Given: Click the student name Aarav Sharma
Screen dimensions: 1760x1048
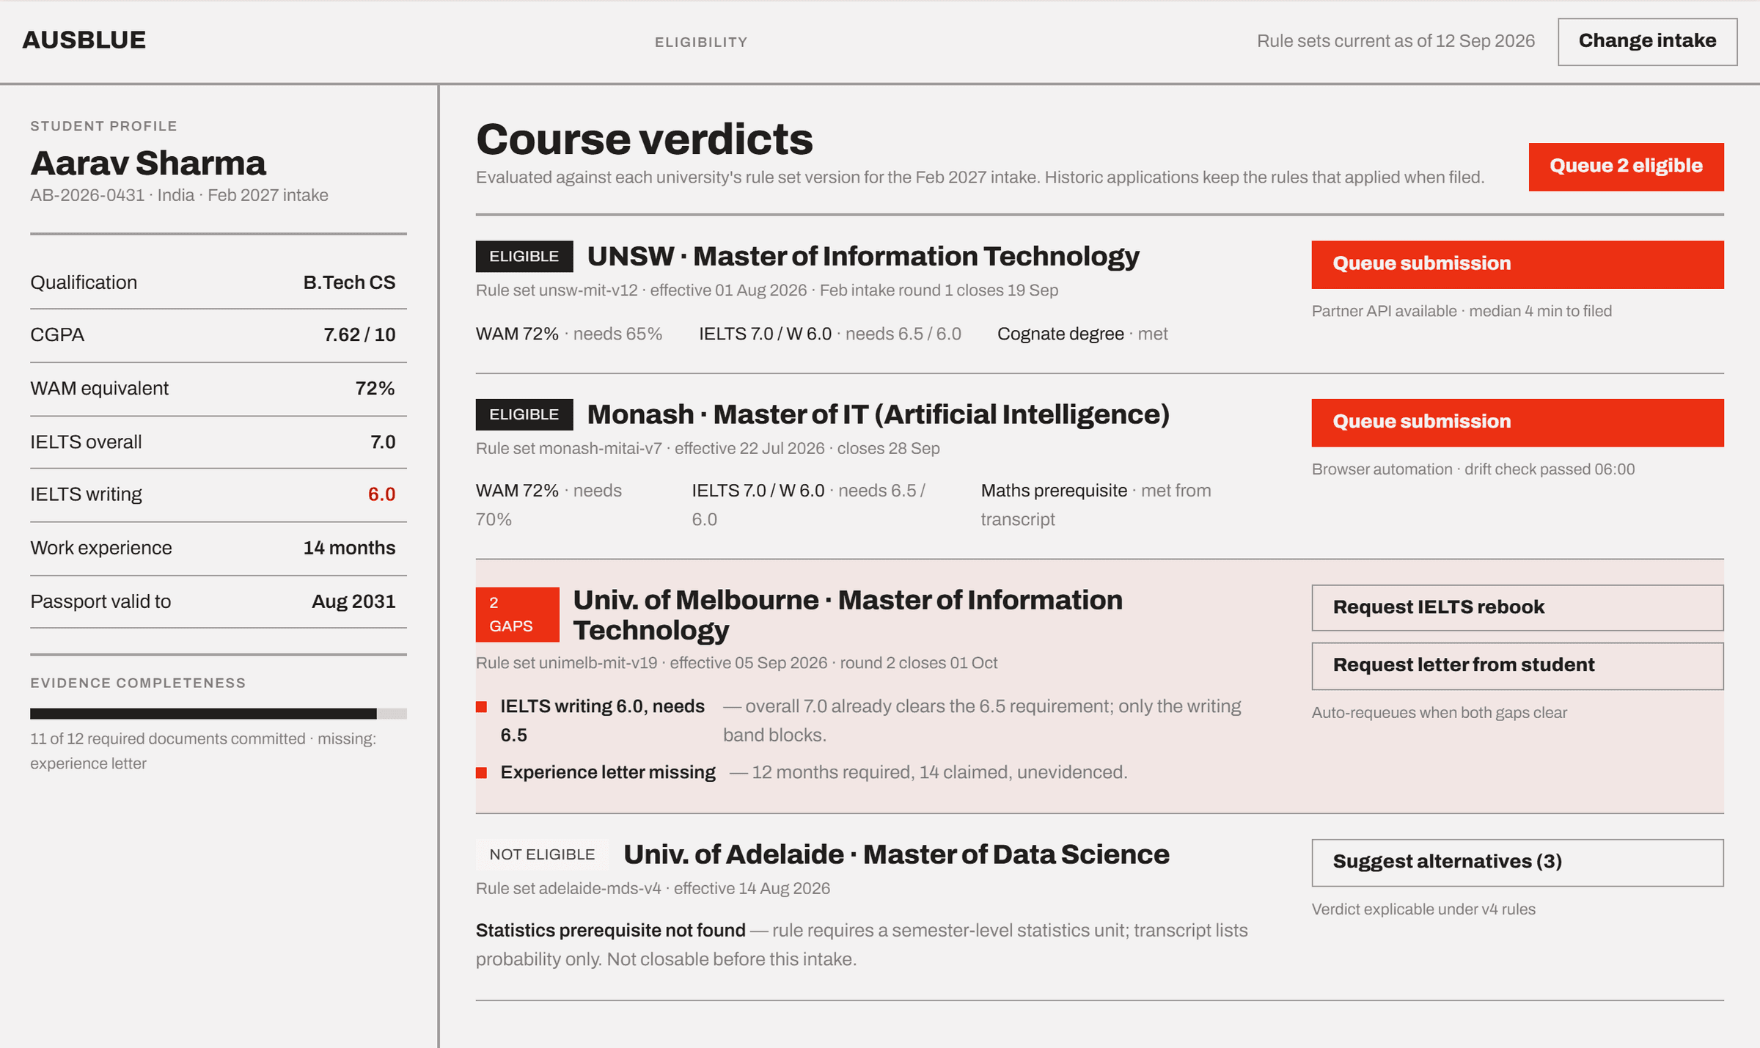Looking at the screenshot, I should pyautogui.click(x=148, y=163).
